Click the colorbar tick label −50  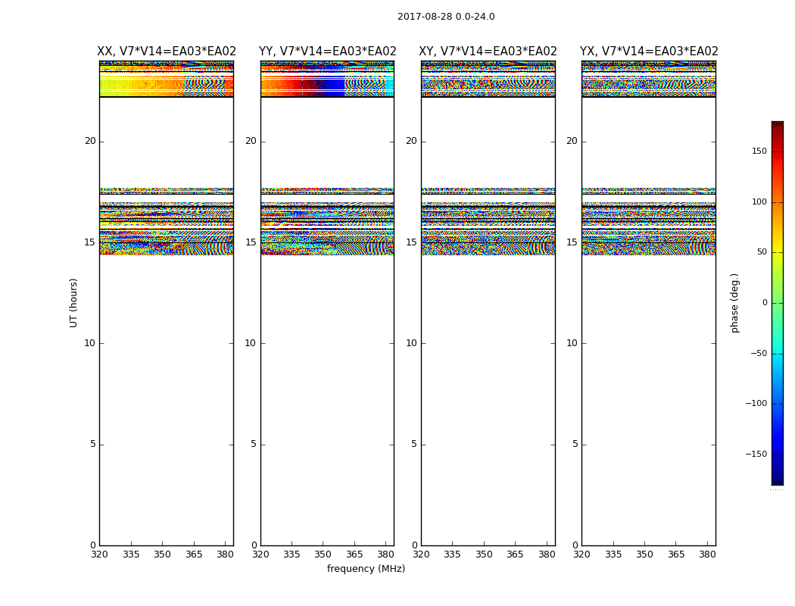click(758, 353)
